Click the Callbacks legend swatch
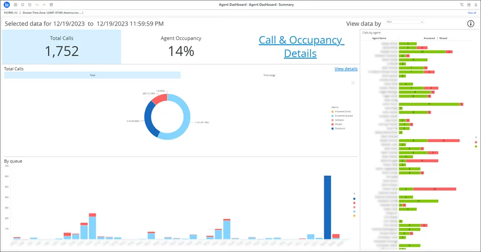 (332, 120)
